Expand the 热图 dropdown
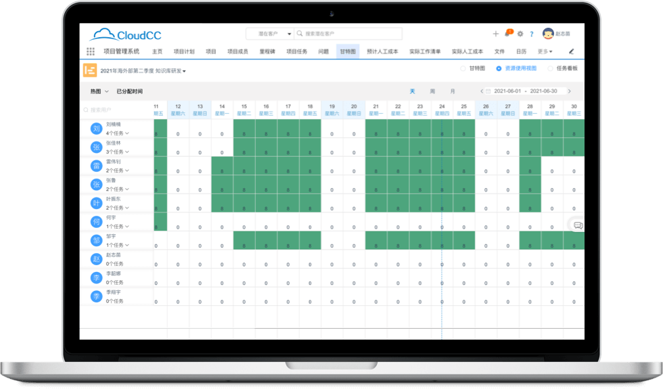 [99, 91]
